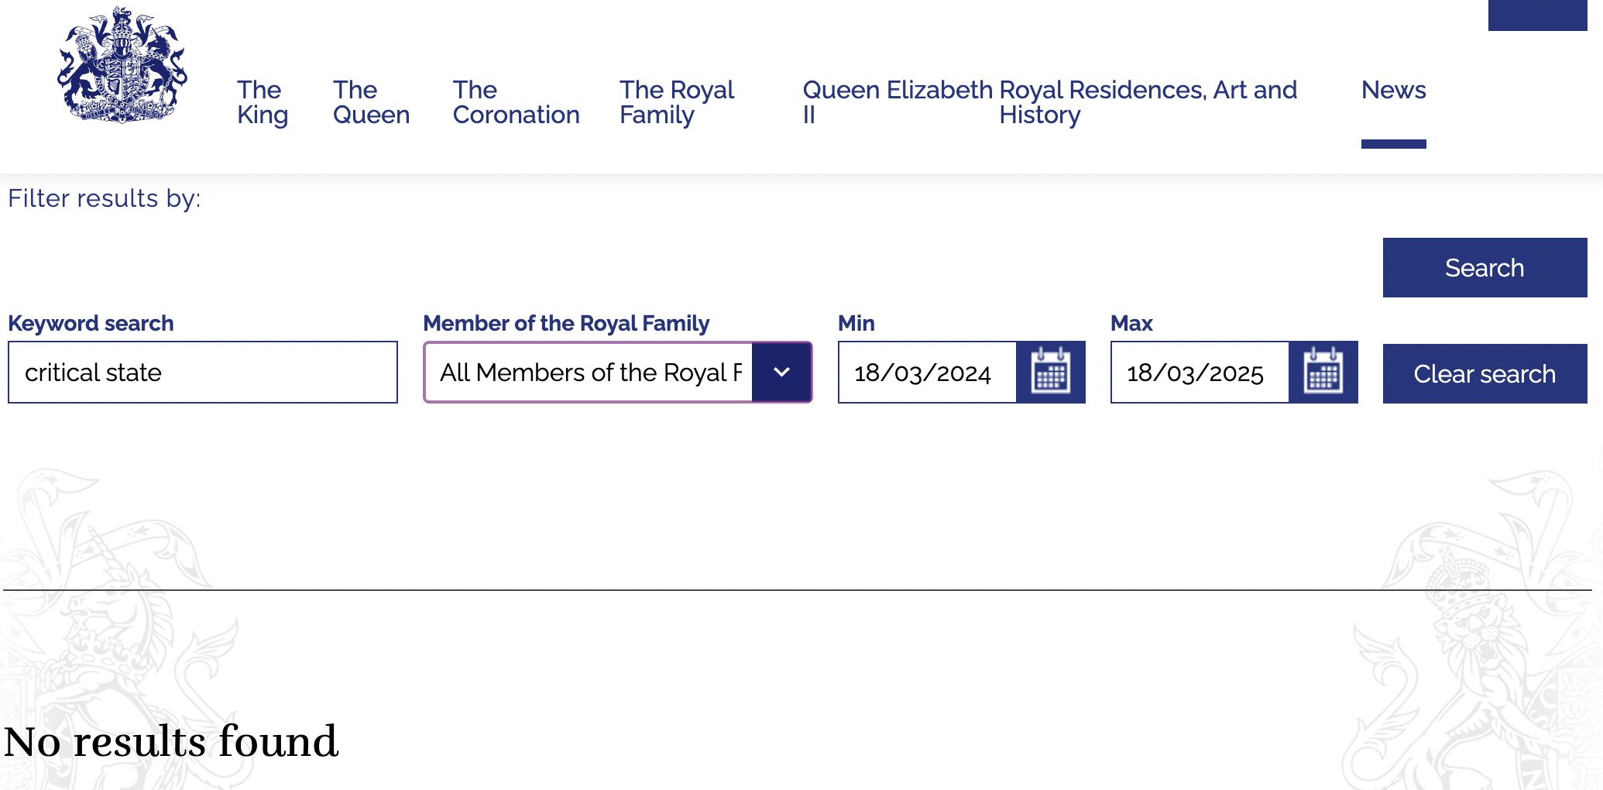This screenshot has width=1603, height=790.
Task: Select the All Members of the Royal Family combo box
Action: coord(617,372)
